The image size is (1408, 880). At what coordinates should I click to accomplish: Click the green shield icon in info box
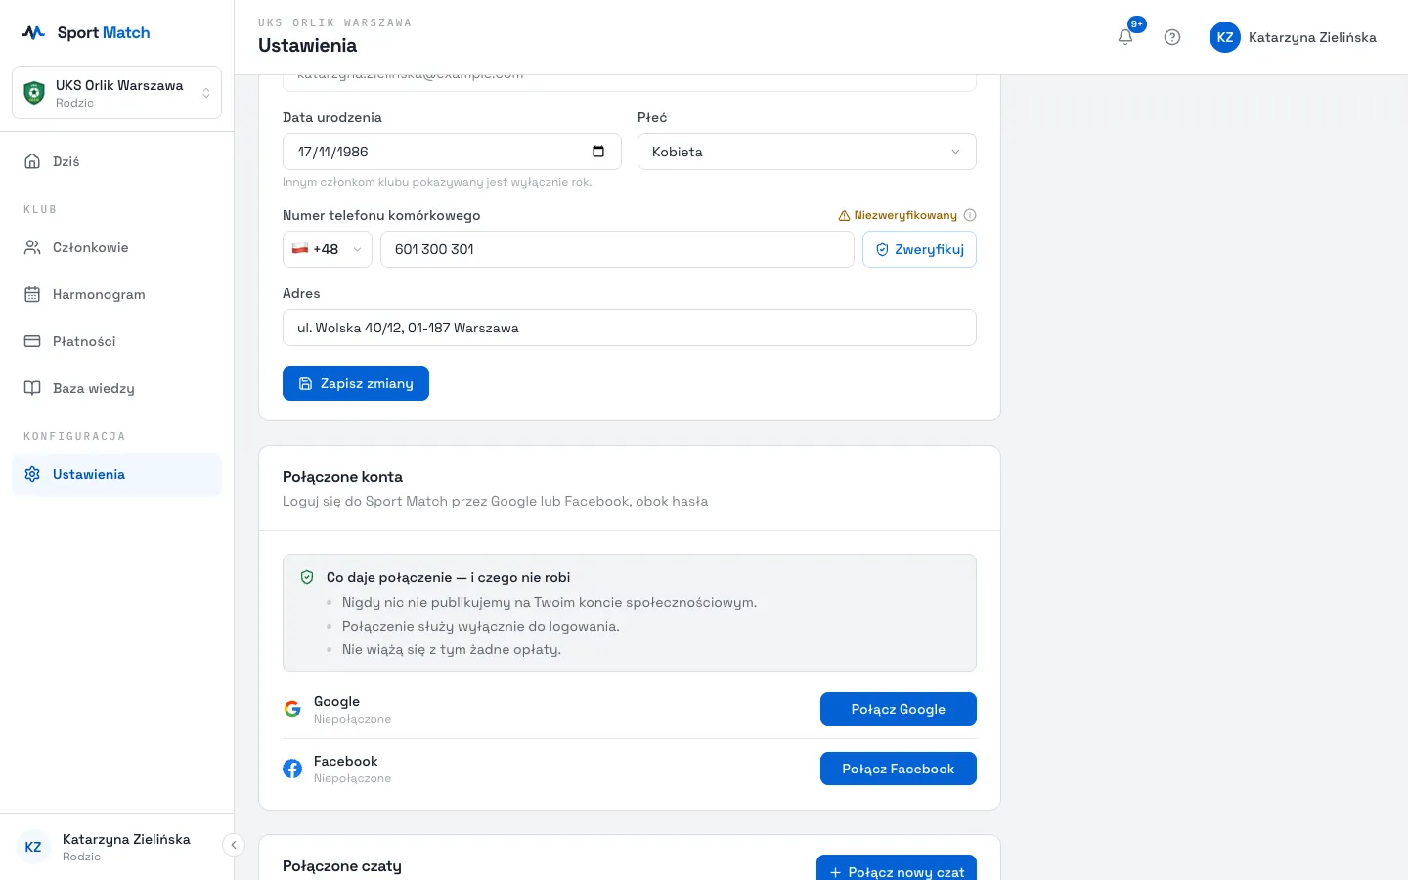tap(307, 577)
